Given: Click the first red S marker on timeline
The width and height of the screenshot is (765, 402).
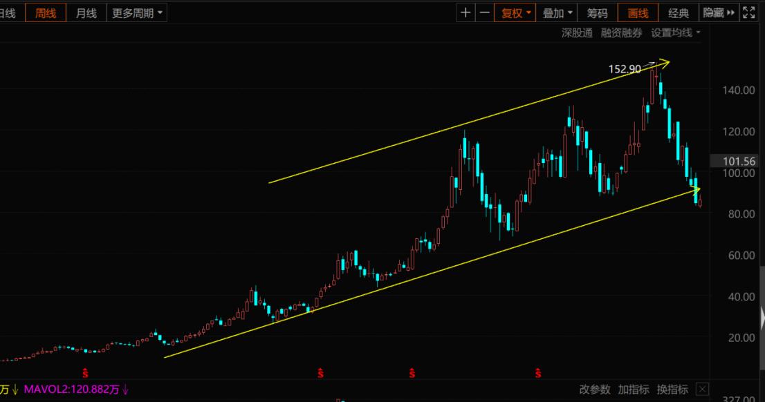Looking at the screenshot, I should (85, 374).
